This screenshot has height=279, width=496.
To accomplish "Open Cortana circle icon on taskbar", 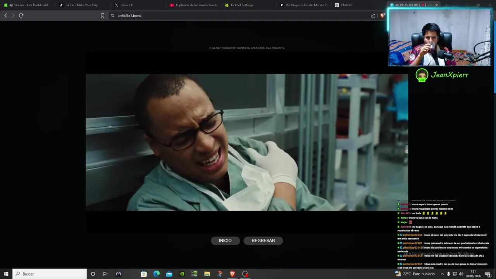I will [93, 274].
